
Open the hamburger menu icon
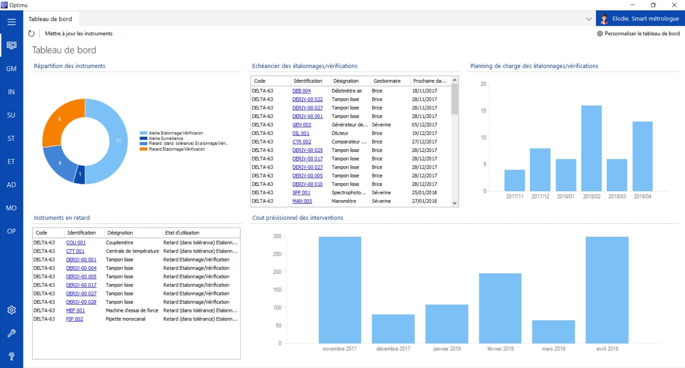[11, 22]
